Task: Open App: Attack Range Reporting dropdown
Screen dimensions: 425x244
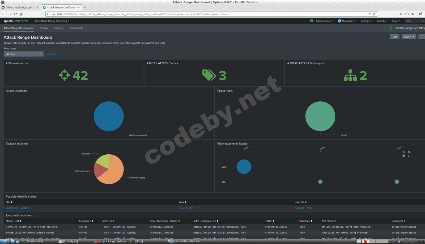Action: 52,21
